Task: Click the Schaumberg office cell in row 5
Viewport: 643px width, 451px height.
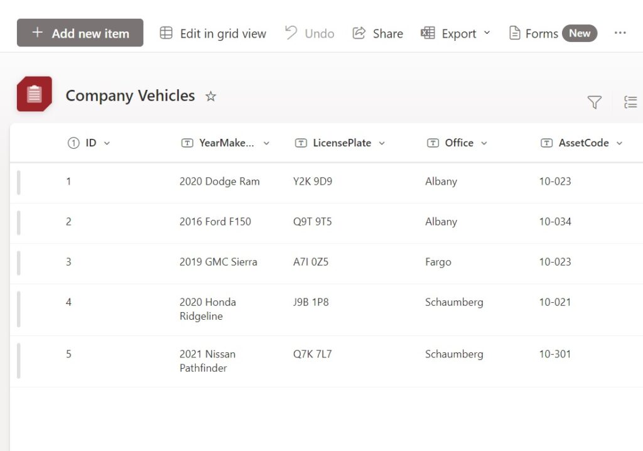Action: [x=454, y=354]
